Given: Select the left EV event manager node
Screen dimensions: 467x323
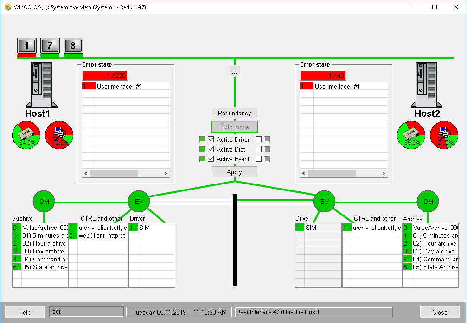Looking at the screenshot, I should coord(139,202).
